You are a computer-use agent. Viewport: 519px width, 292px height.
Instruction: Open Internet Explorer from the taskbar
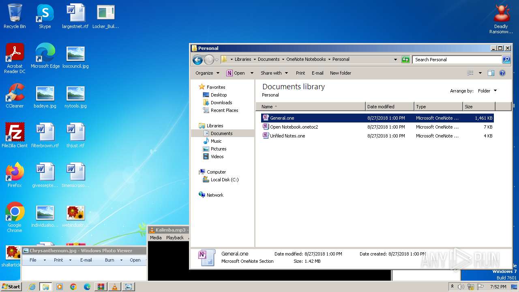[x=32, y=287]
